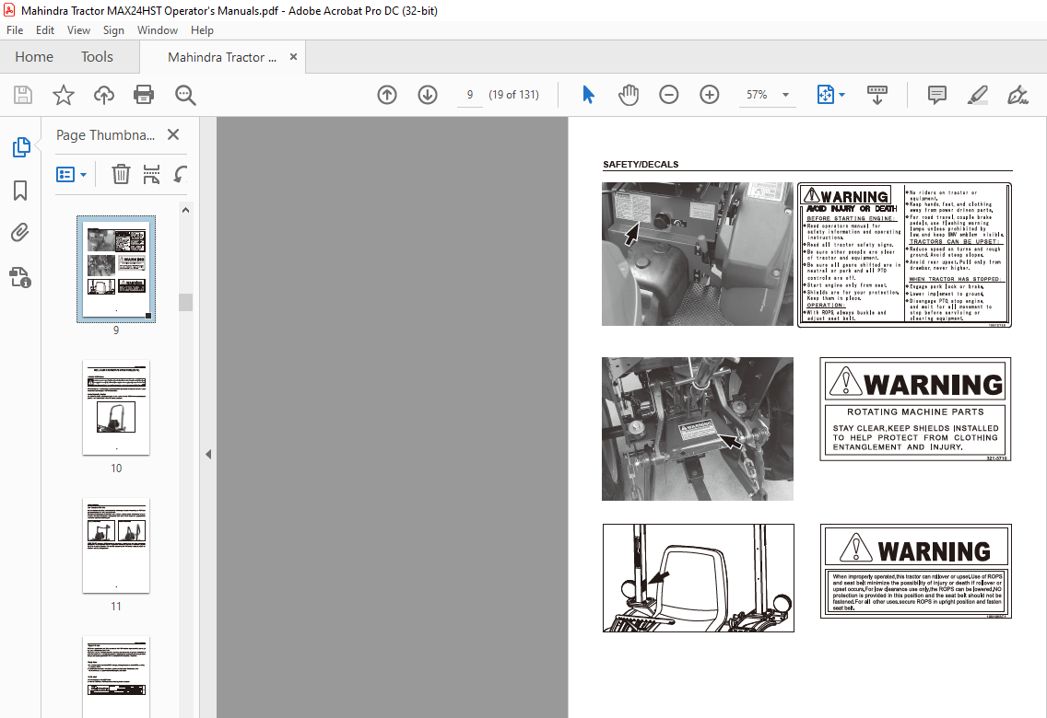Expand fit page options dropdown arrow
Viewport: 1047px width, 718px height.
tap(842, 95)
